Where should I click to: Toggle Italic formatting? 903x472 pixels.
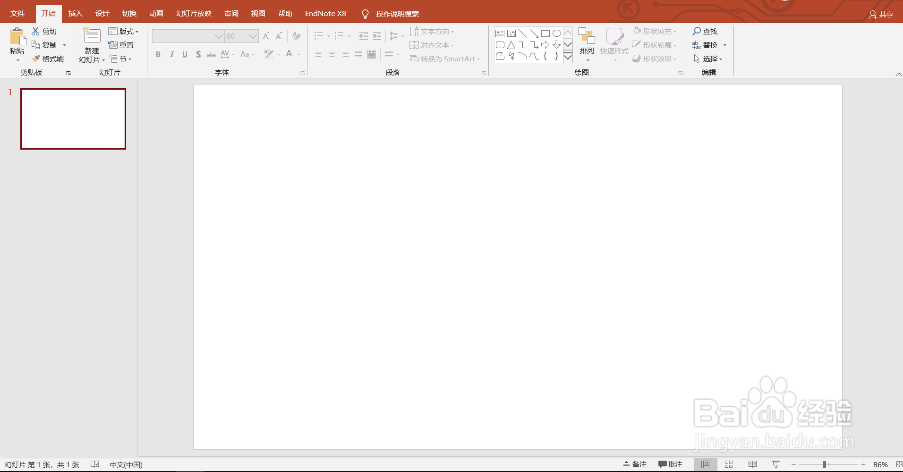tap(171, 55)
